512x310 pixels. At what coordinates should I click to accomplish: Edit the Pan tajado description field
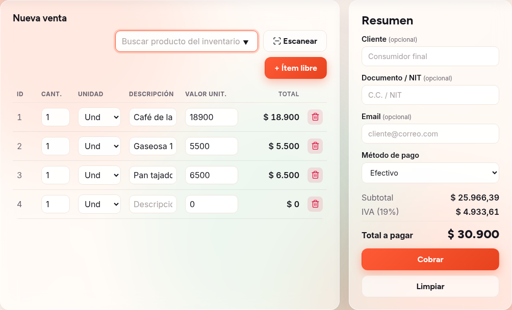point(153,175)
